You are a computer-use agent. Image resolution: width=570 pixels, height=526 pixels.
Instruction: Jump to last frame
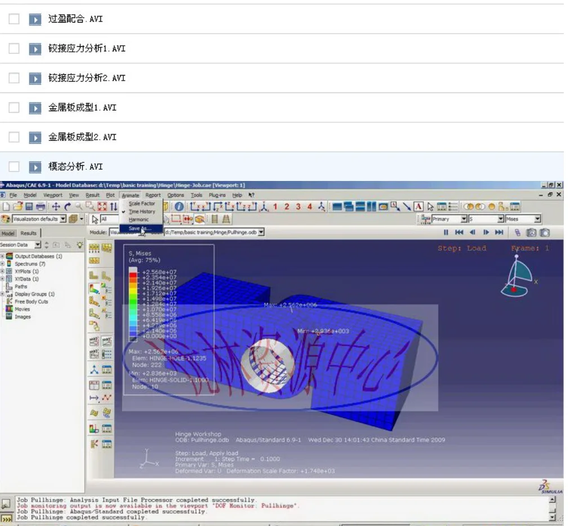click(500, 232)
